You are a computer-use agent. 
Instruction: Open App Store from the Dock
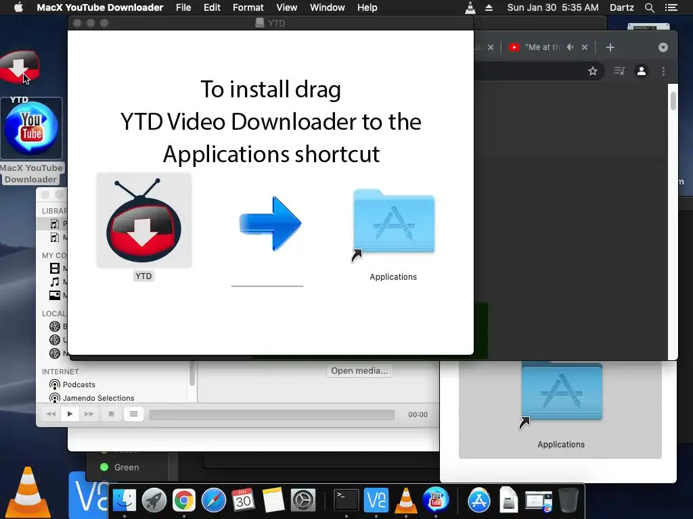pyautogui.click(x=479, y=500)
